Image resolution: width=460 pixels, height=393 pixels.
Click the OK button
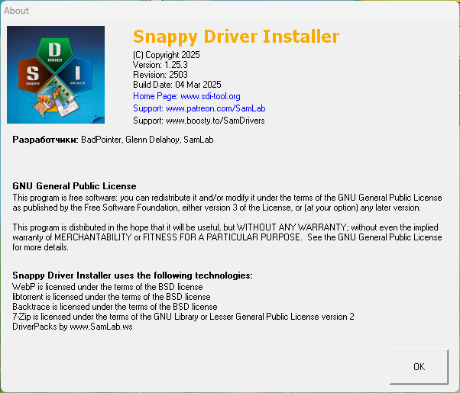point(419,366)
